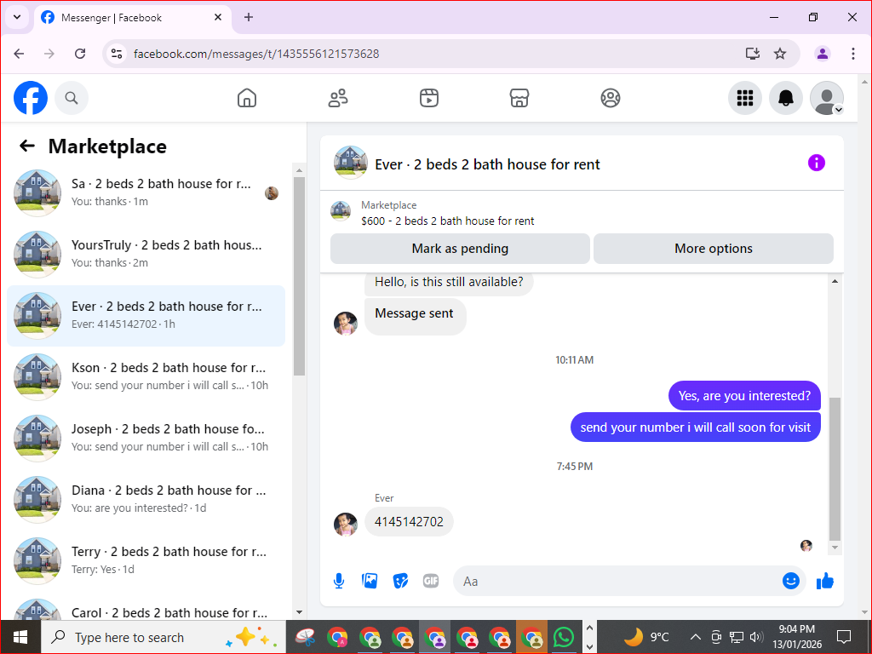Viewport: 872px width, 654px height.
Task: Open Chrome three-dot menu
Action: click(x=853, y=54)
